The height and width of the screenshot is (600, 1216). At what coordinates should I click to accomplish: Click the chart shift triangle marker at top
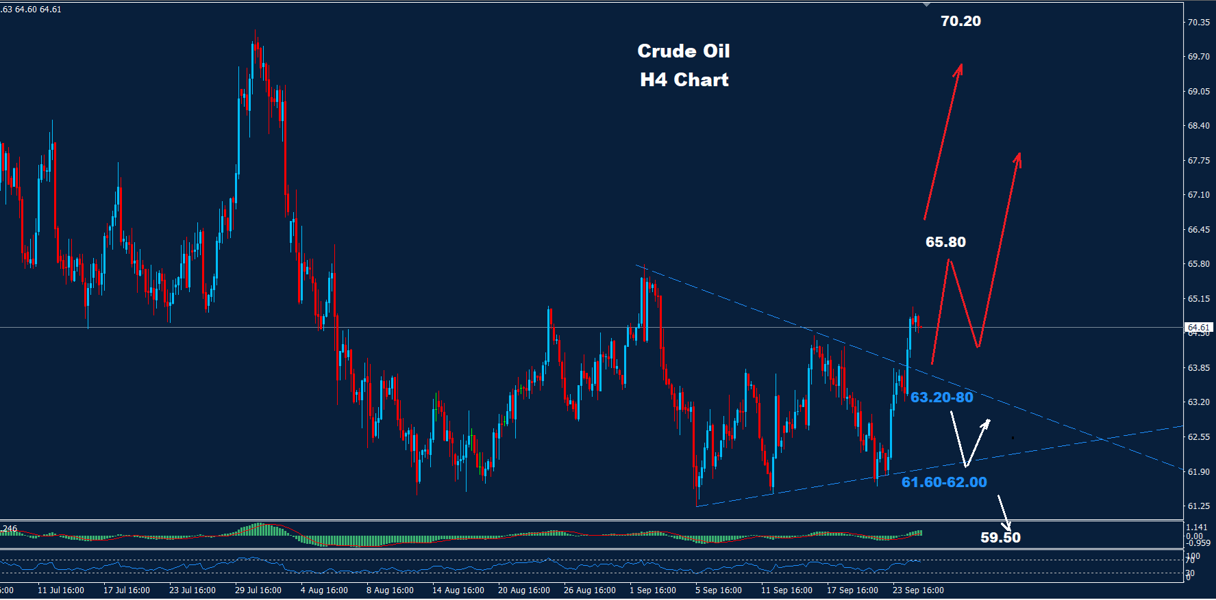[926, 5]
